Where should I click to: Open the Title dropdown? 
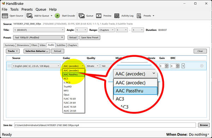tap(39, 30)
